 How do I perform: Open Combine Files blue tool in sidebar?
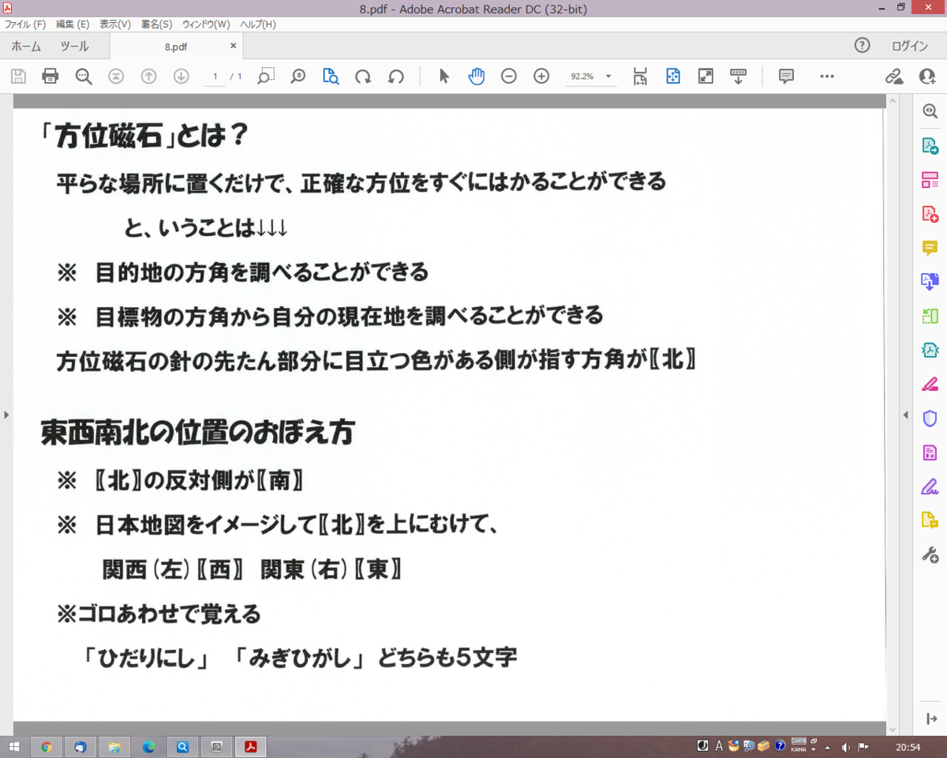[x=930, y=282]
